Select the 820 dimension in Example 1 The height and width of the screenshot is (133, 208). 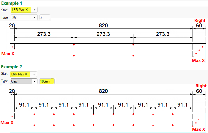103,26
